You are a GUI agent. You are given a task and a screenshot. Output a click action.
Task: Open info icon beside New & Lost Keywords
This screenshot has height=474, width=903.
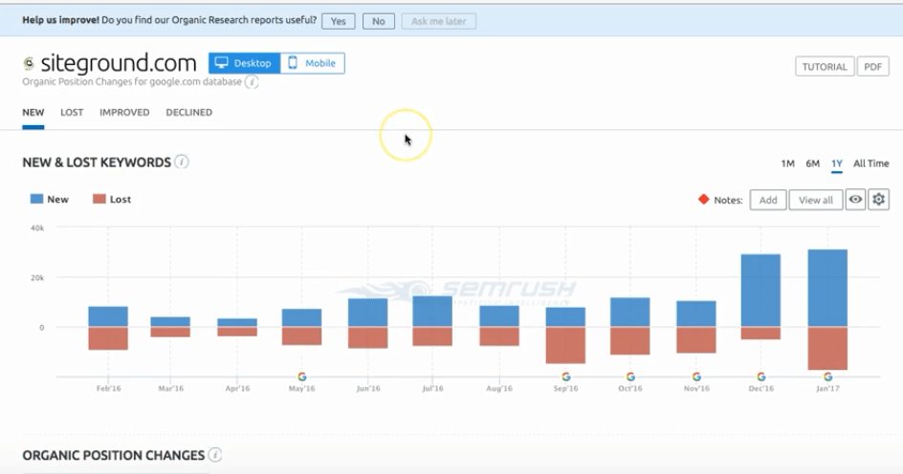[x=182, y=162]
